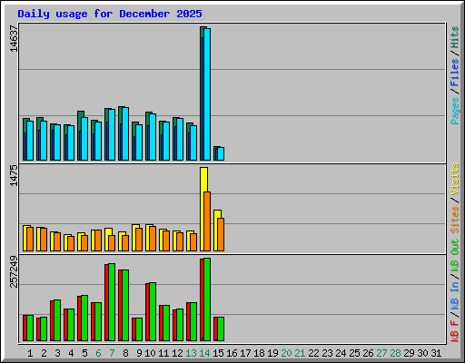Click the orange sites bar for day 14
Image resolution: width=465 pixels, height=363 pixels.
coord(207,221)
